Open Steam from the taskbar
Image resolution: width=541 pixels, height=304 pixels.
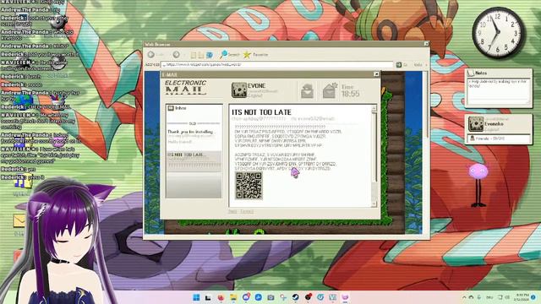(295, 297)
